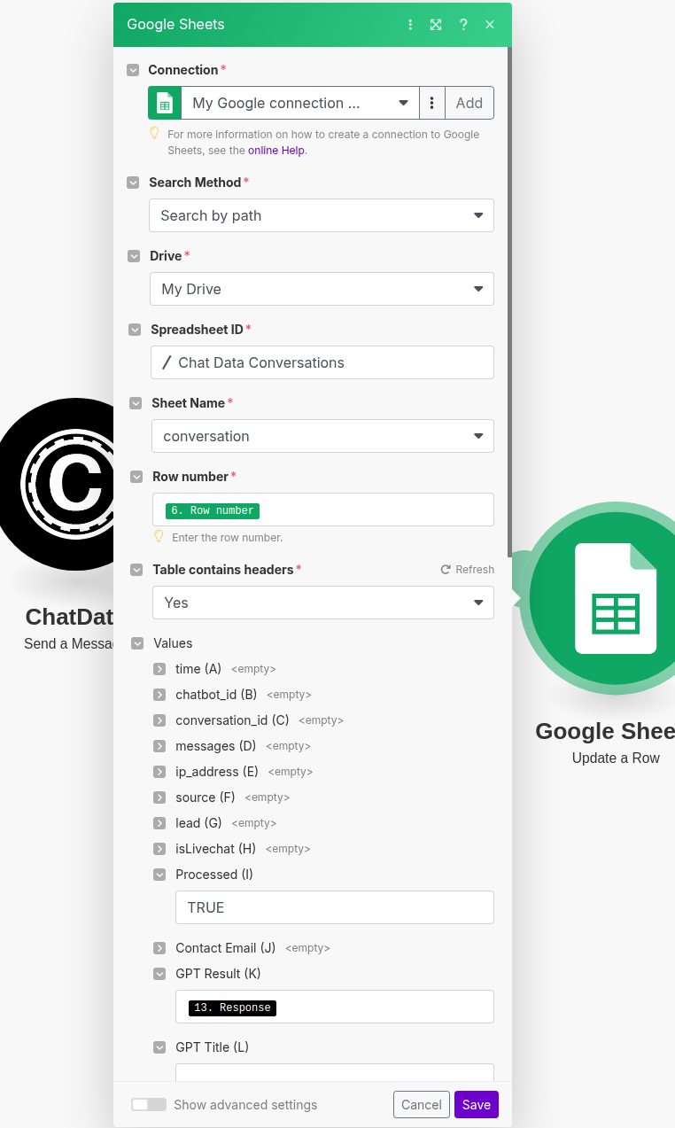Collapse the Values section
This screenshot has width=675, height=1128.
coord(137,643)
